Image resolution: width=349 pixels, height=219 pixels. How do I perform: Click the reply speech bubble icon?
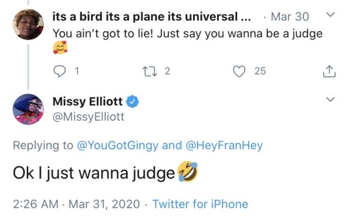[59, 71]
